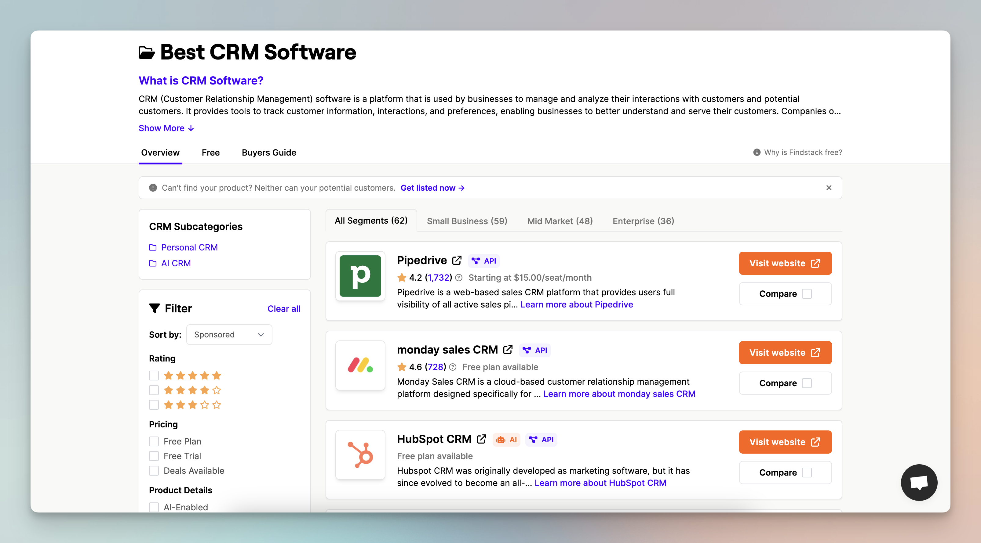This screenshot has height=543, width=981.
Task: Enable the Free Plan pricing filter
Action: (154, 441)
